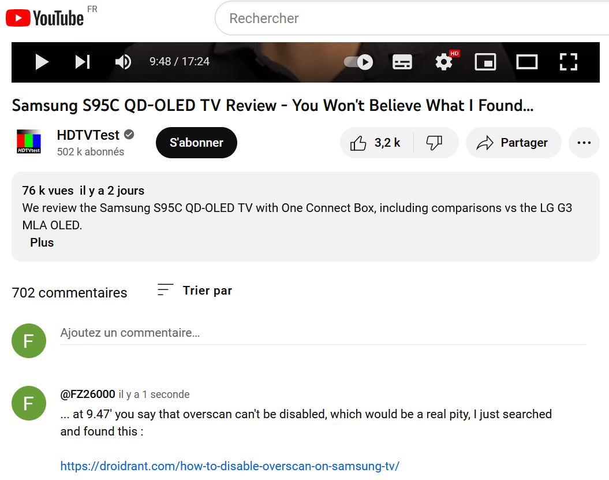Play the video

(x=42, y=62)
